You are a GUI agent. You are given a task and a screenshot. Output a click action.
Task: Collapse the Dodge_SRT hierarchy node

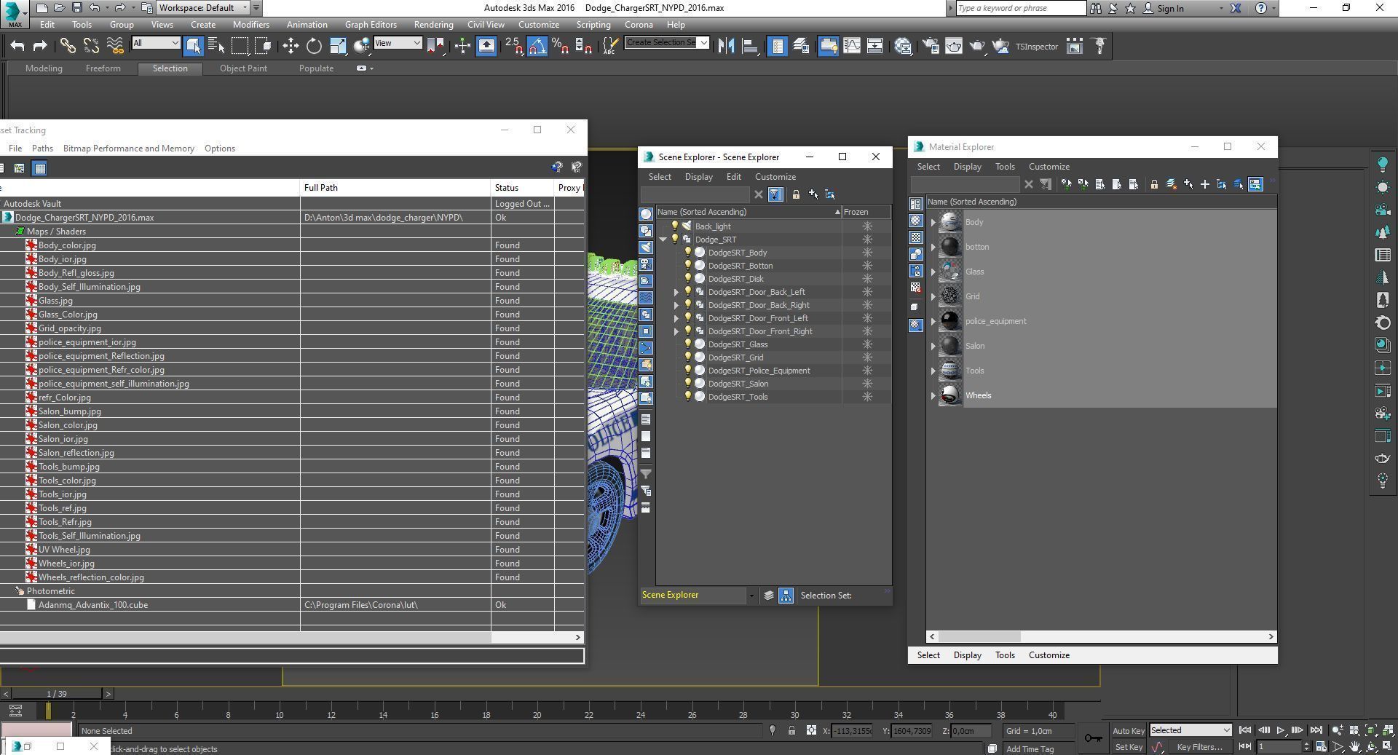(663, 240)
